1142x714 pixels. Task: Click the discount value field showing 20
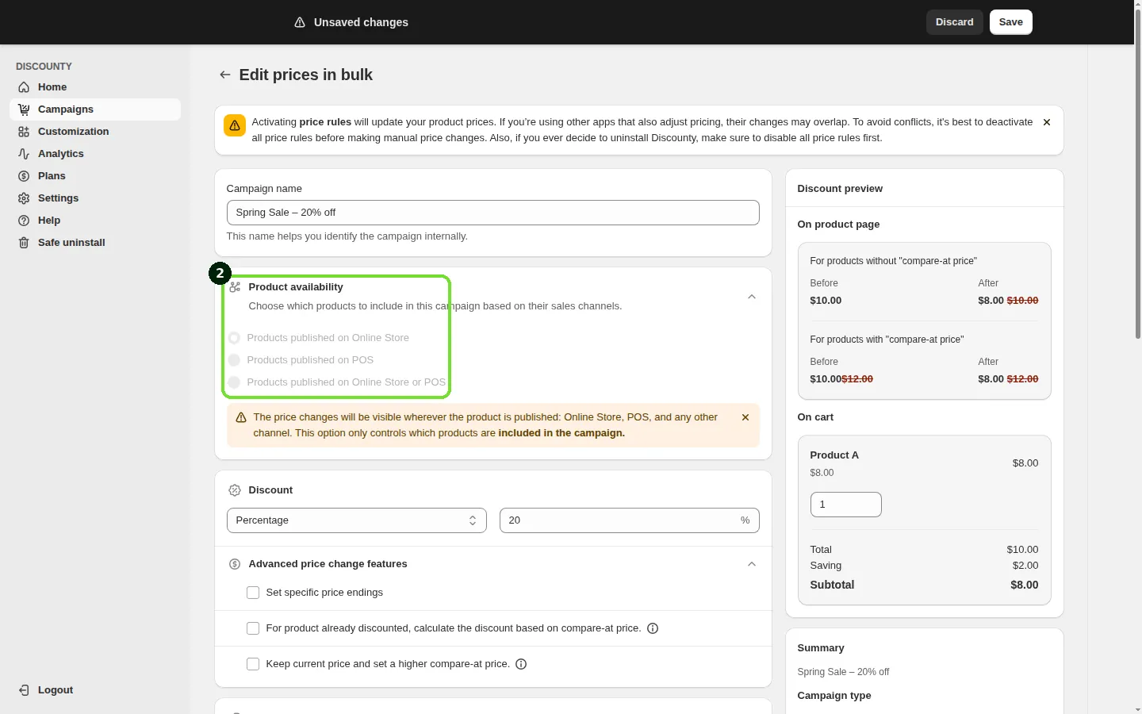pos(630,520)
